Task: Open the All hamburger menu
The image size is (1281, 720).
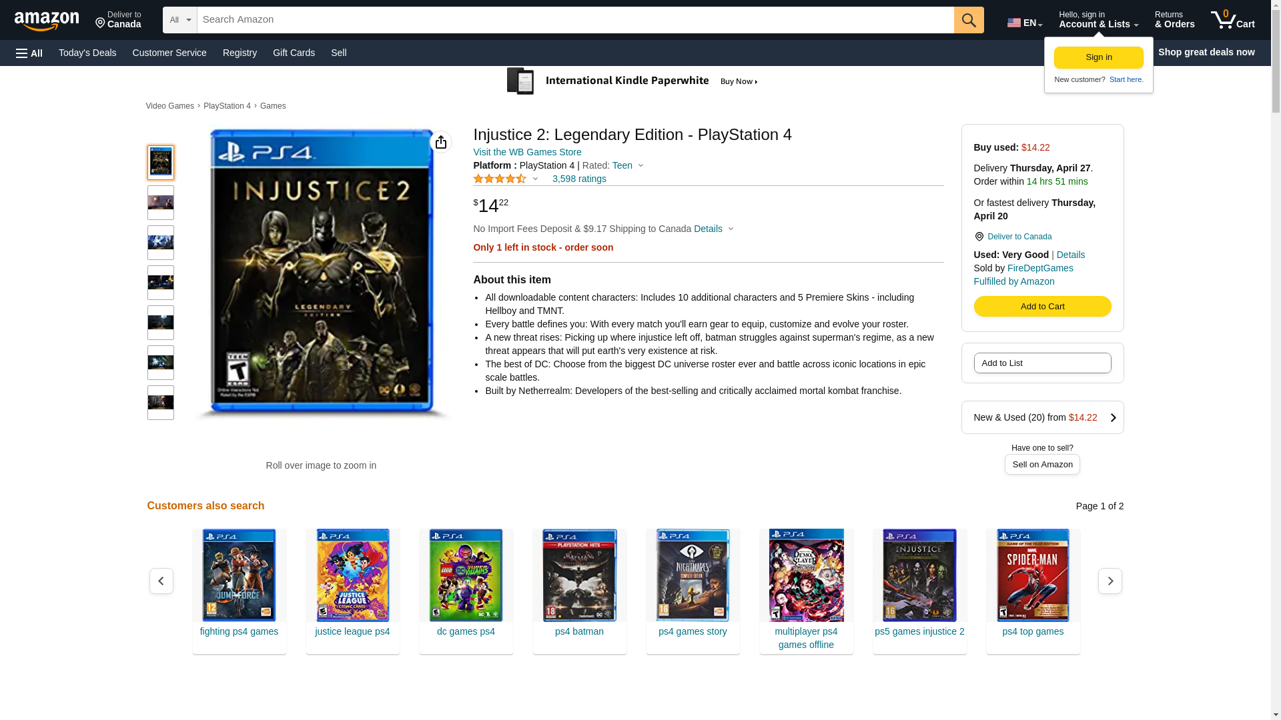Action: click(29, 53)
